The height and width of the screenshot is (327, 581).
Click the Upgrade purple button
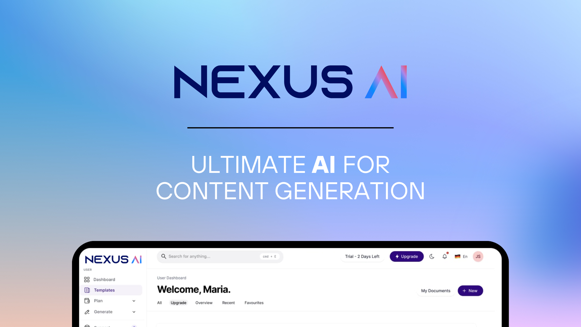(x=406, y=256)
